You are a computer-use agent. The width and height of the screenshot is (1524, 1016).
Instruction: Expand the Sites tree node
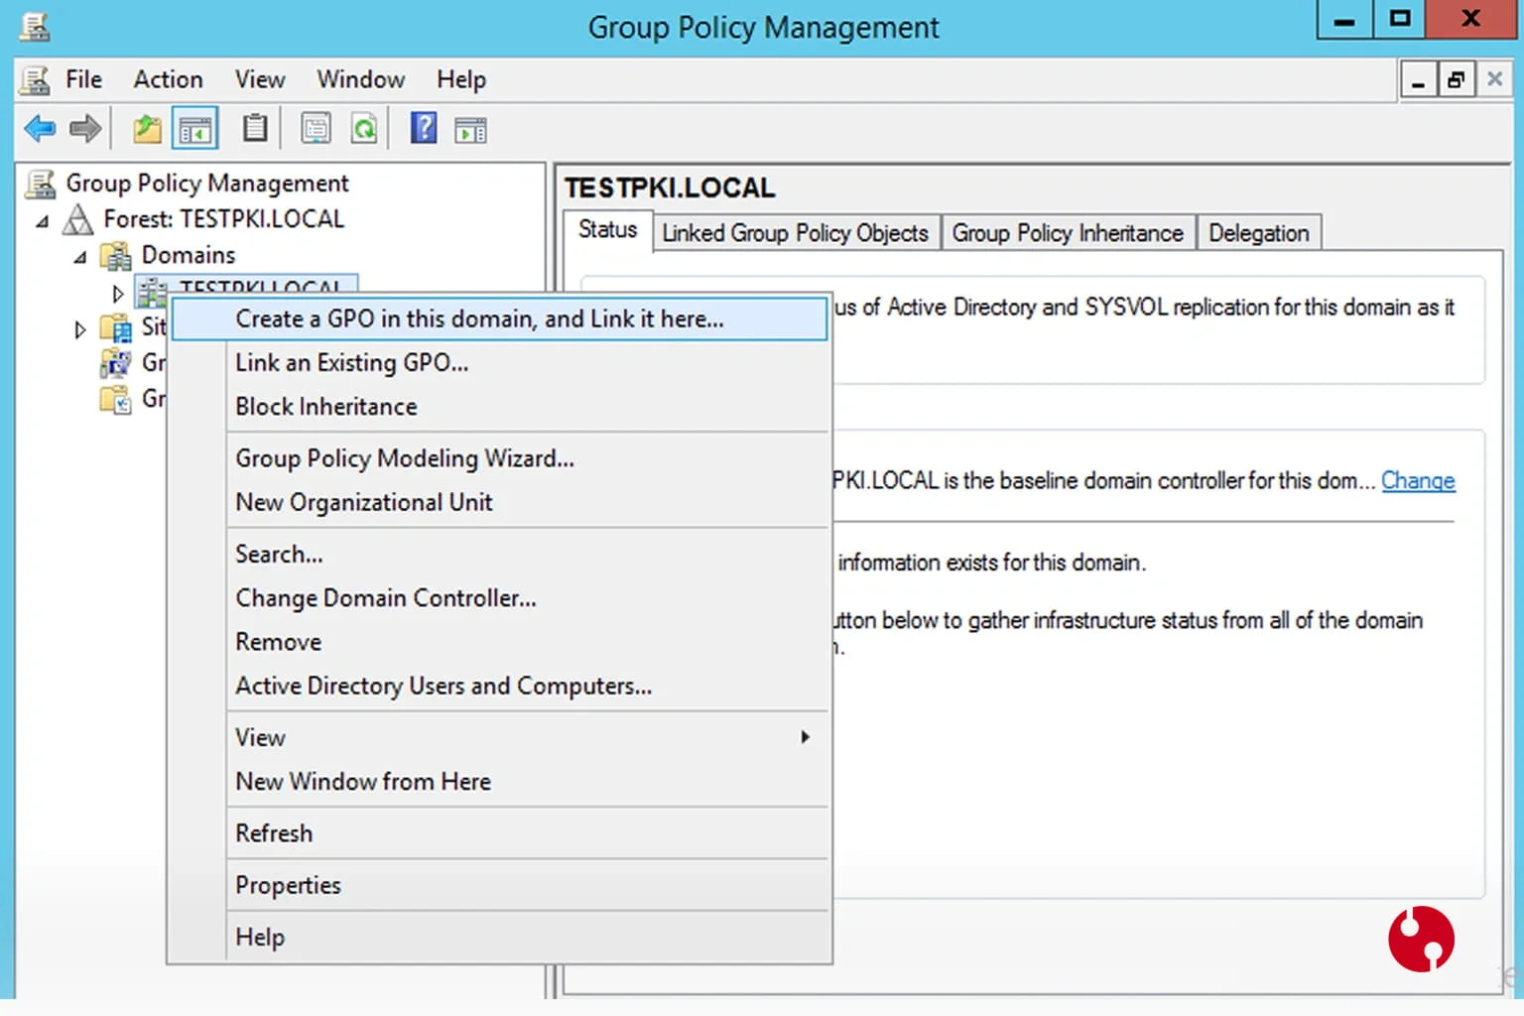[x=79, y=328]
